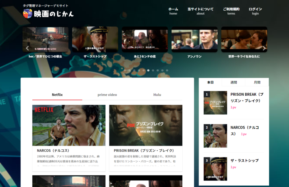Open the NARCOS card image in main list
289x187 pixels.
click(x=69, y=125)
